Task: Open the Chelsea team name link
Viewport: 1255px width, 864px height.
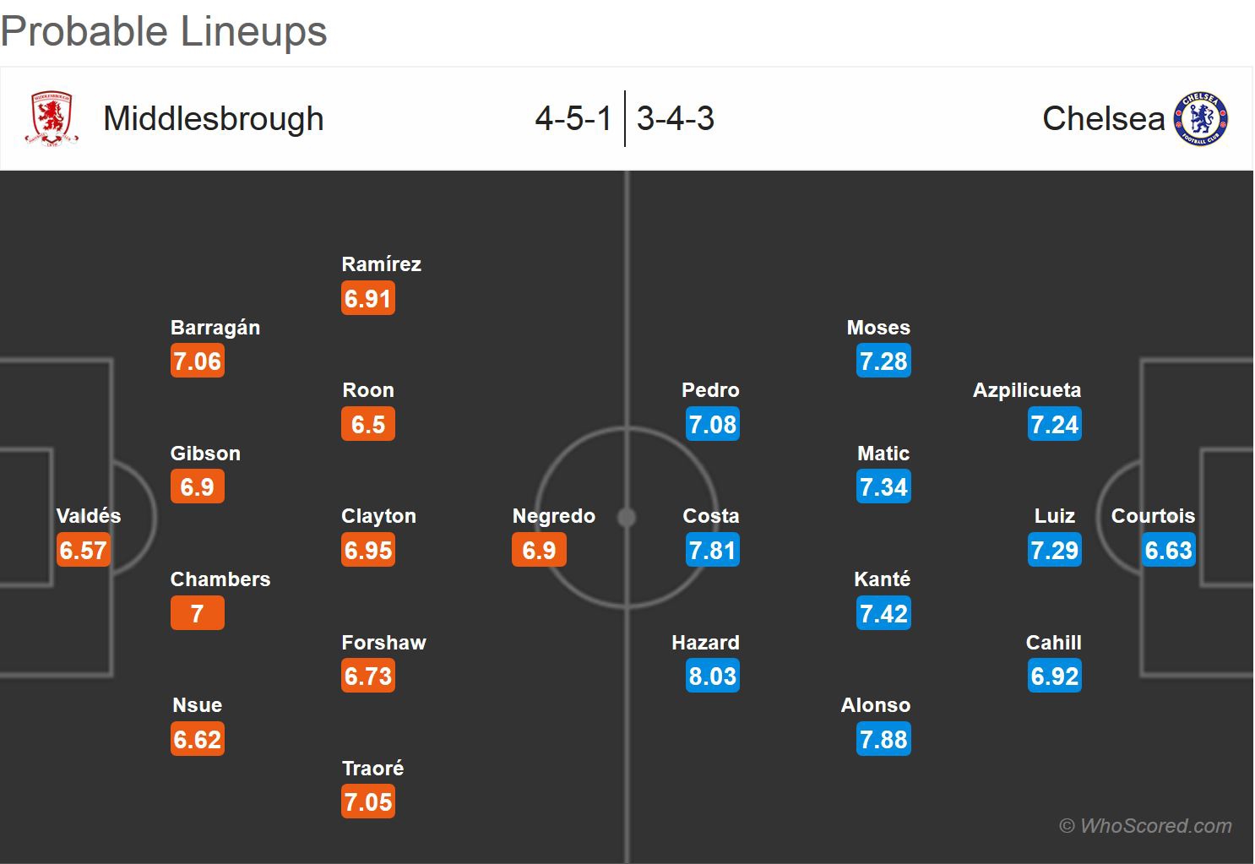Action: 1103,119
